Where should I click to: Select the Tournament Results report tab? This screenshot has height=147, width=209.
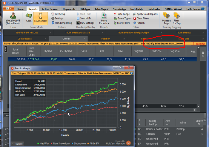[x=27, y=33]
